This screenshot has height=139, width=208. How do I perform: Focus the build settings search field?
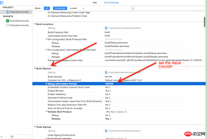(x=167, y=8)
